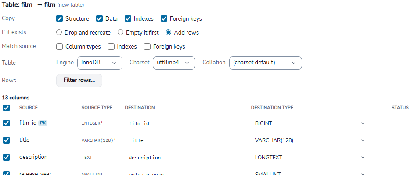Open the BIGINT destination type dropdown
Image resolution: width=414 pixels, height=175 pixels.
[x=310, y=123]
